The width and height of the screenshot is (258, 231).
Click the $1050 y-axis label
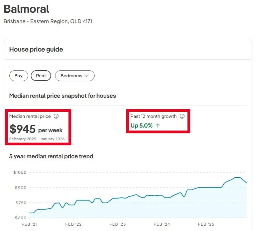pos(20,172)
